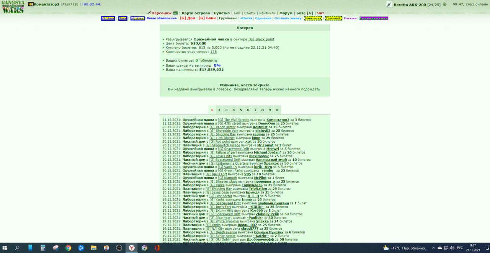This screenshot has height=253, width=490.
Task: Click the yellow Торговый button
Action: tap(333, 18)
